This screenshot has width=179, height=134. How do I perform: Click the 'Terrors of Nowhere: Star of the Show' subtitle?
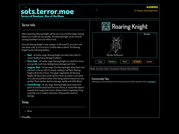coord(42,16)
